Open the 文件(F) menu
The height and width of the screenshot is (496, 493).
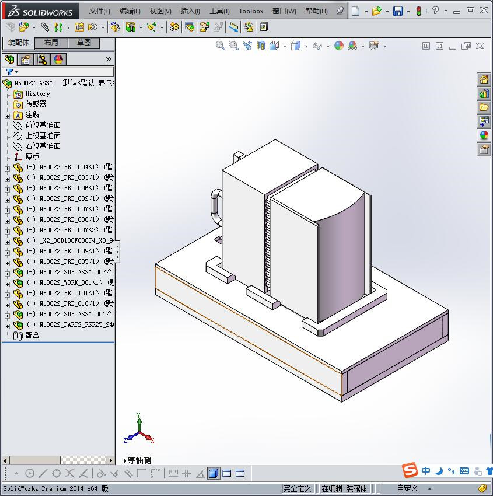(x=99, y=11)
